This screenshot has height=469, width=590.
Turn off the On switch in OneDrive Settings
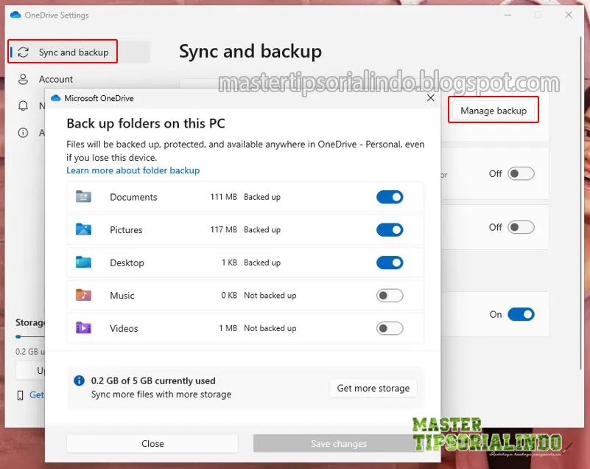[x=521, y=314]
